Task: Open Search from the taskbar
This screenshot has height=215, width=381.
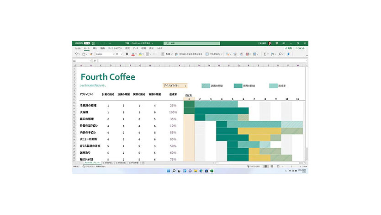Action: (x=174, y=171)
